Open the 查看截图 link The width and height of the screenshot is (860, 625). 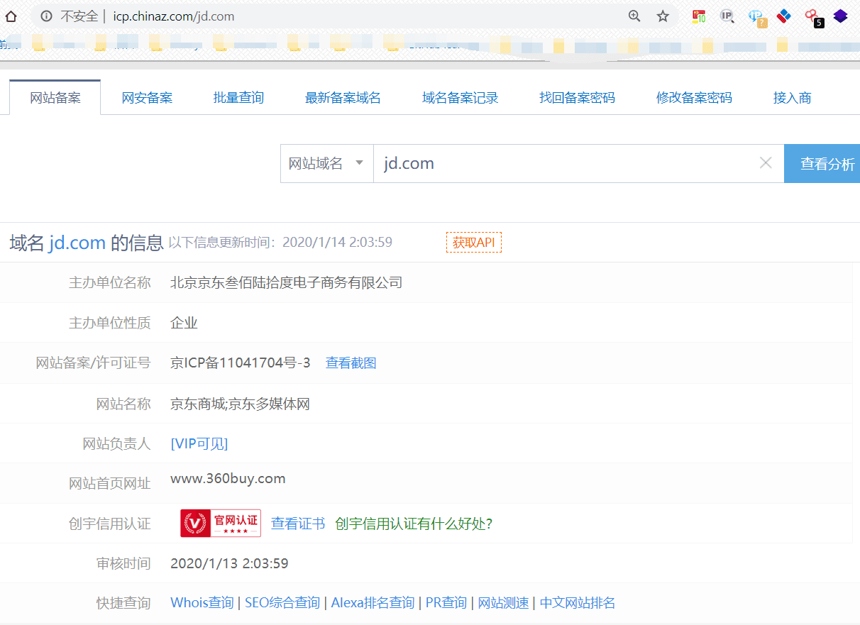[x=351, y=363]
